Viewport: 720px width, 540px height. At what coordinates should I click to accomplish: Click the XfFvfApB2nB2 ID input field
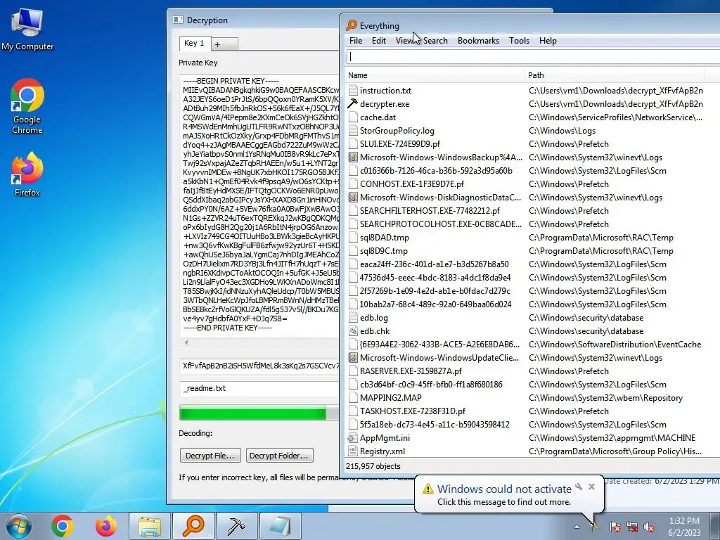click(259, 366)
